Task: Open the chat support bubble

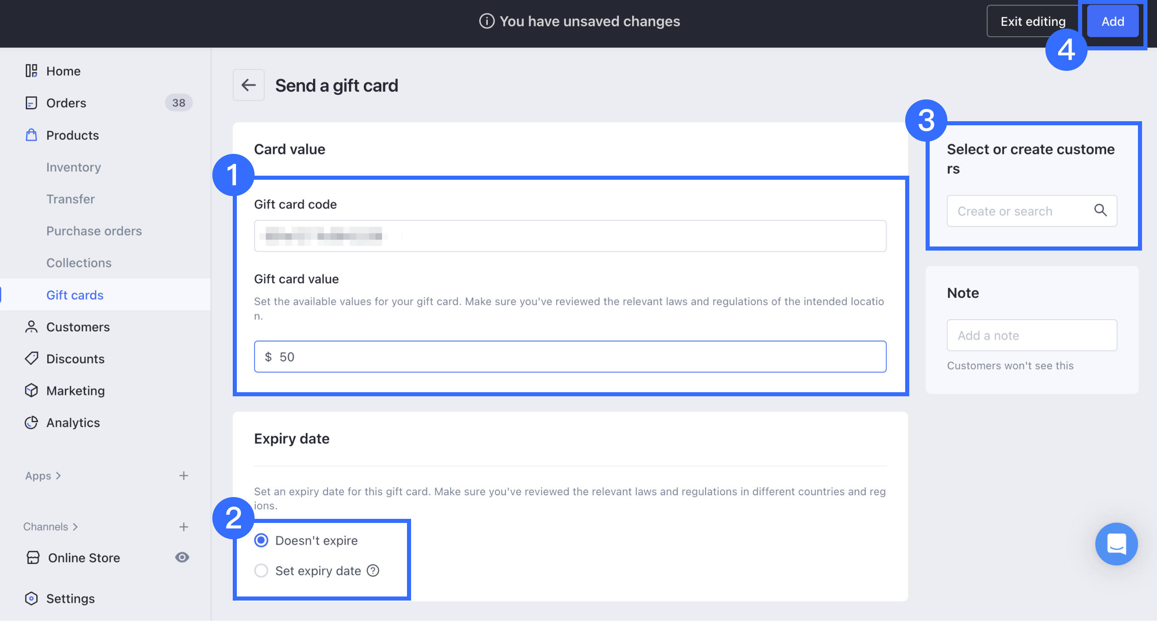Action: 1116,543
